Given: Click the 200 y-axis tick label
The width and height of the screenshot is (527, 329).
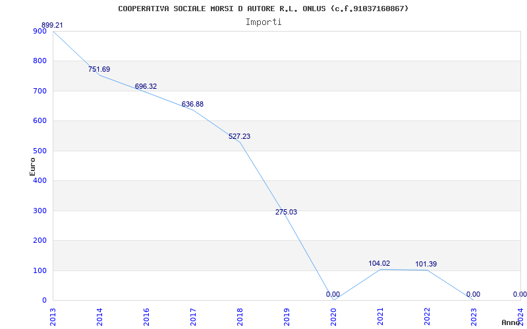Looking at the screenshot, I should pyautogui.click(x=40, y=240).
